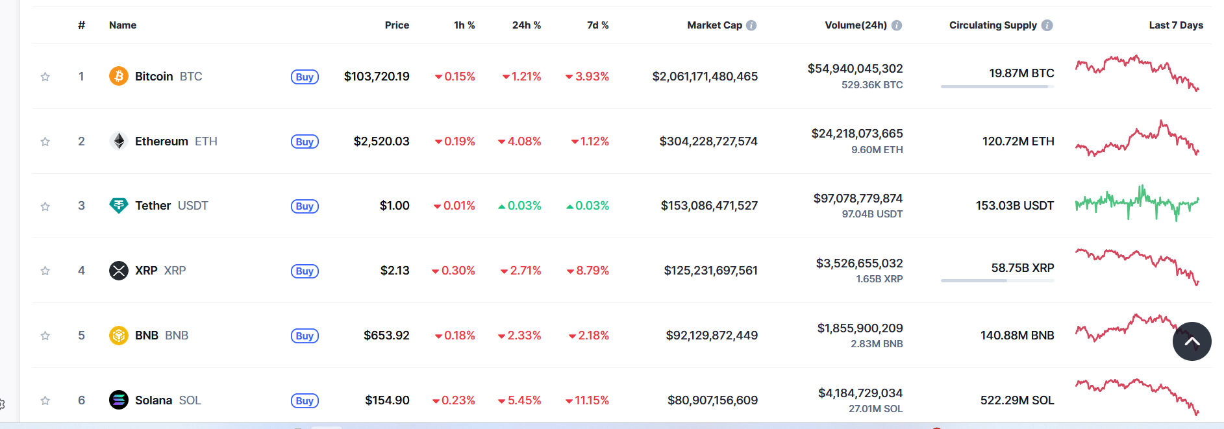Open Solana's 7-day sparkline chart
Image resolution: width=1224 pixels, height=429 pixels.
tap(1137, 397)
